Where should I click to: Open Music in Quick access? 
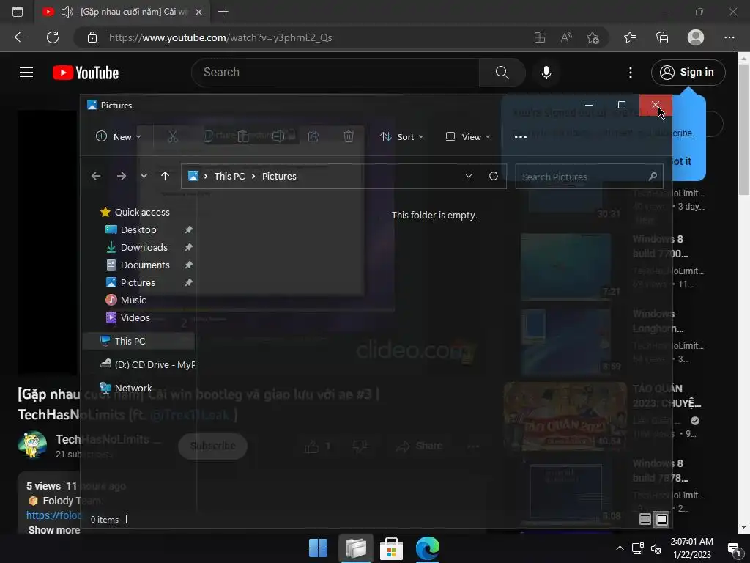tap(133, 300)
